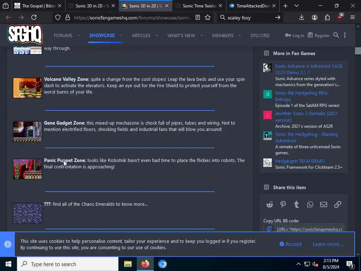Share this item via WhatsApp
Image resolution: width=361 pixels, height=271 pixels.
[310, 204]
